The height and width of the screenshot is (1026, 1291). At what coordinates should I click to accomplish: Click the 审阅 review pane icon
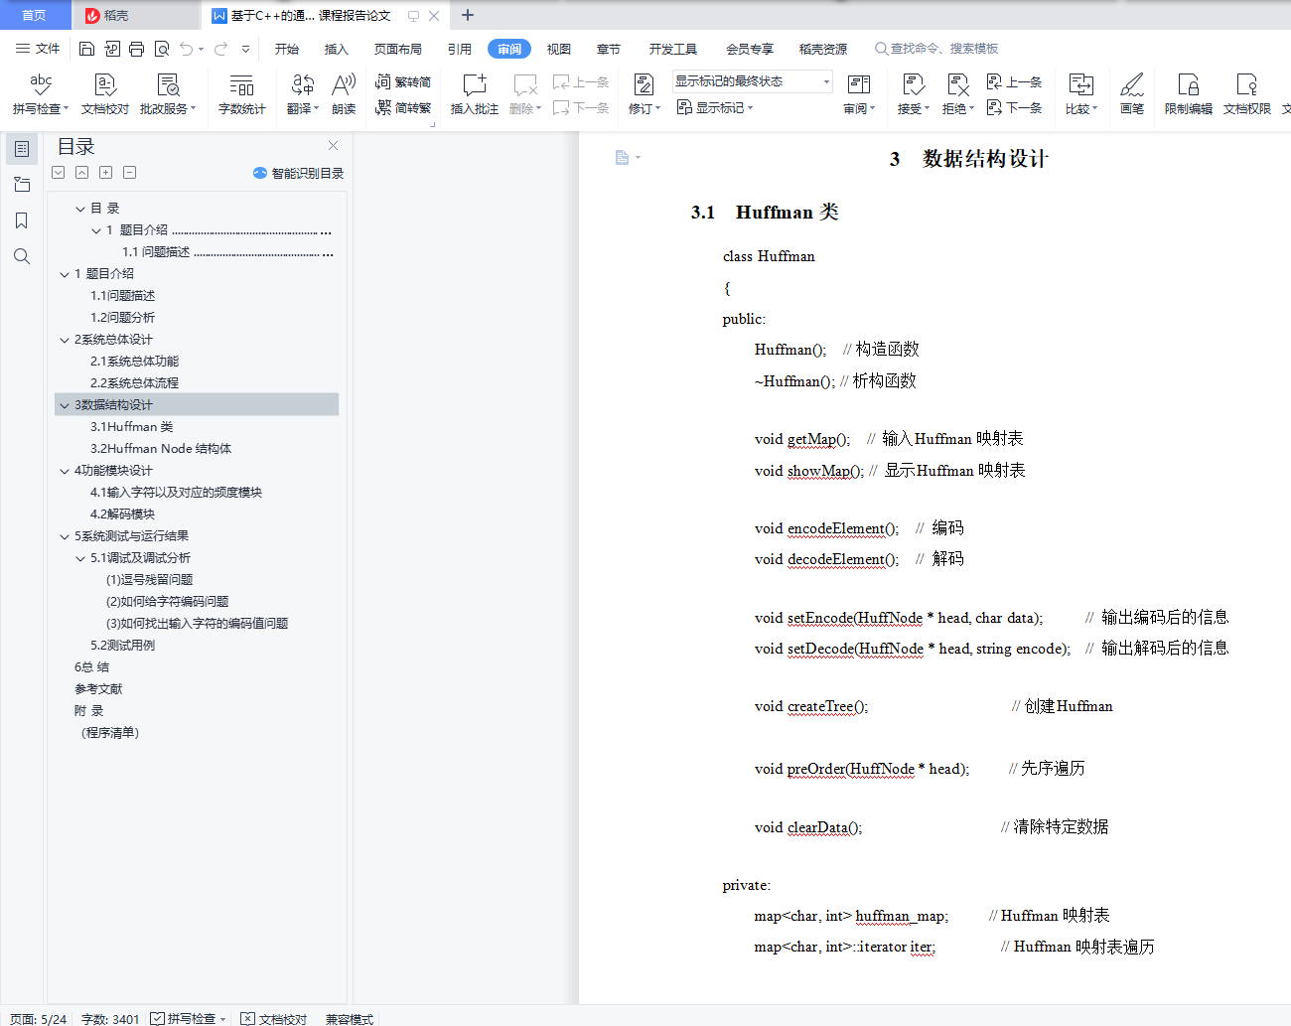click(859, 85)
